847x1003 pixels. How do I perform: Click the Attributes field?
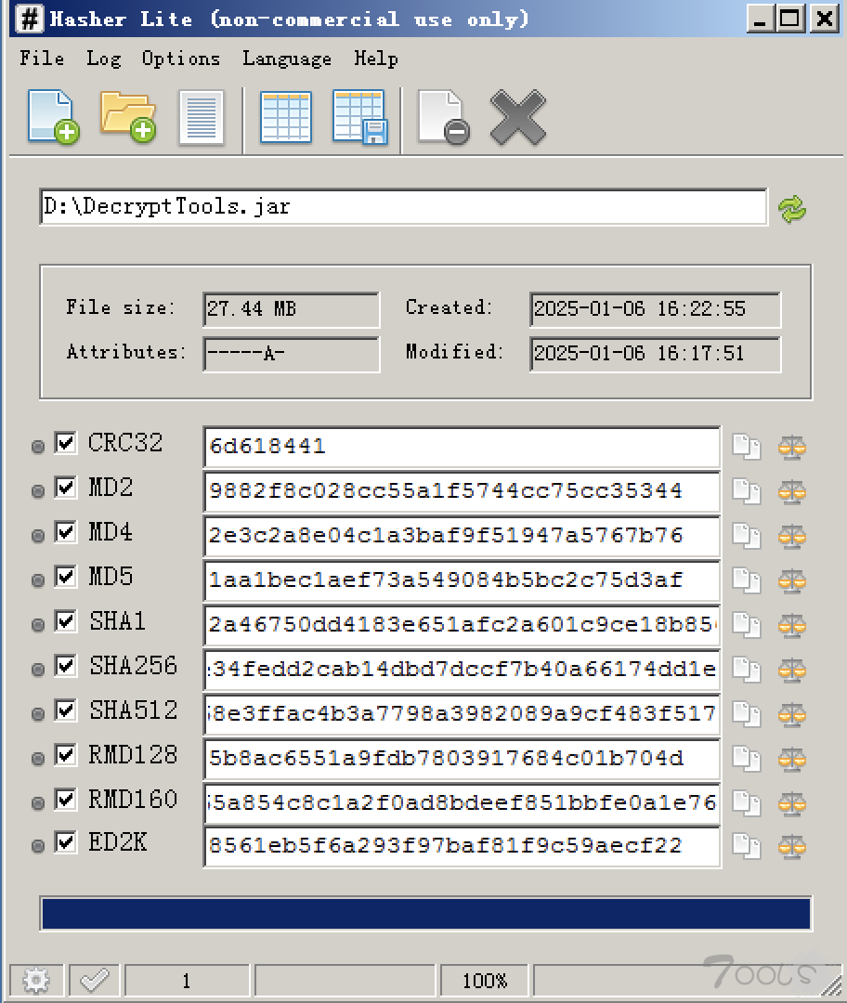[x=291, y=354]
